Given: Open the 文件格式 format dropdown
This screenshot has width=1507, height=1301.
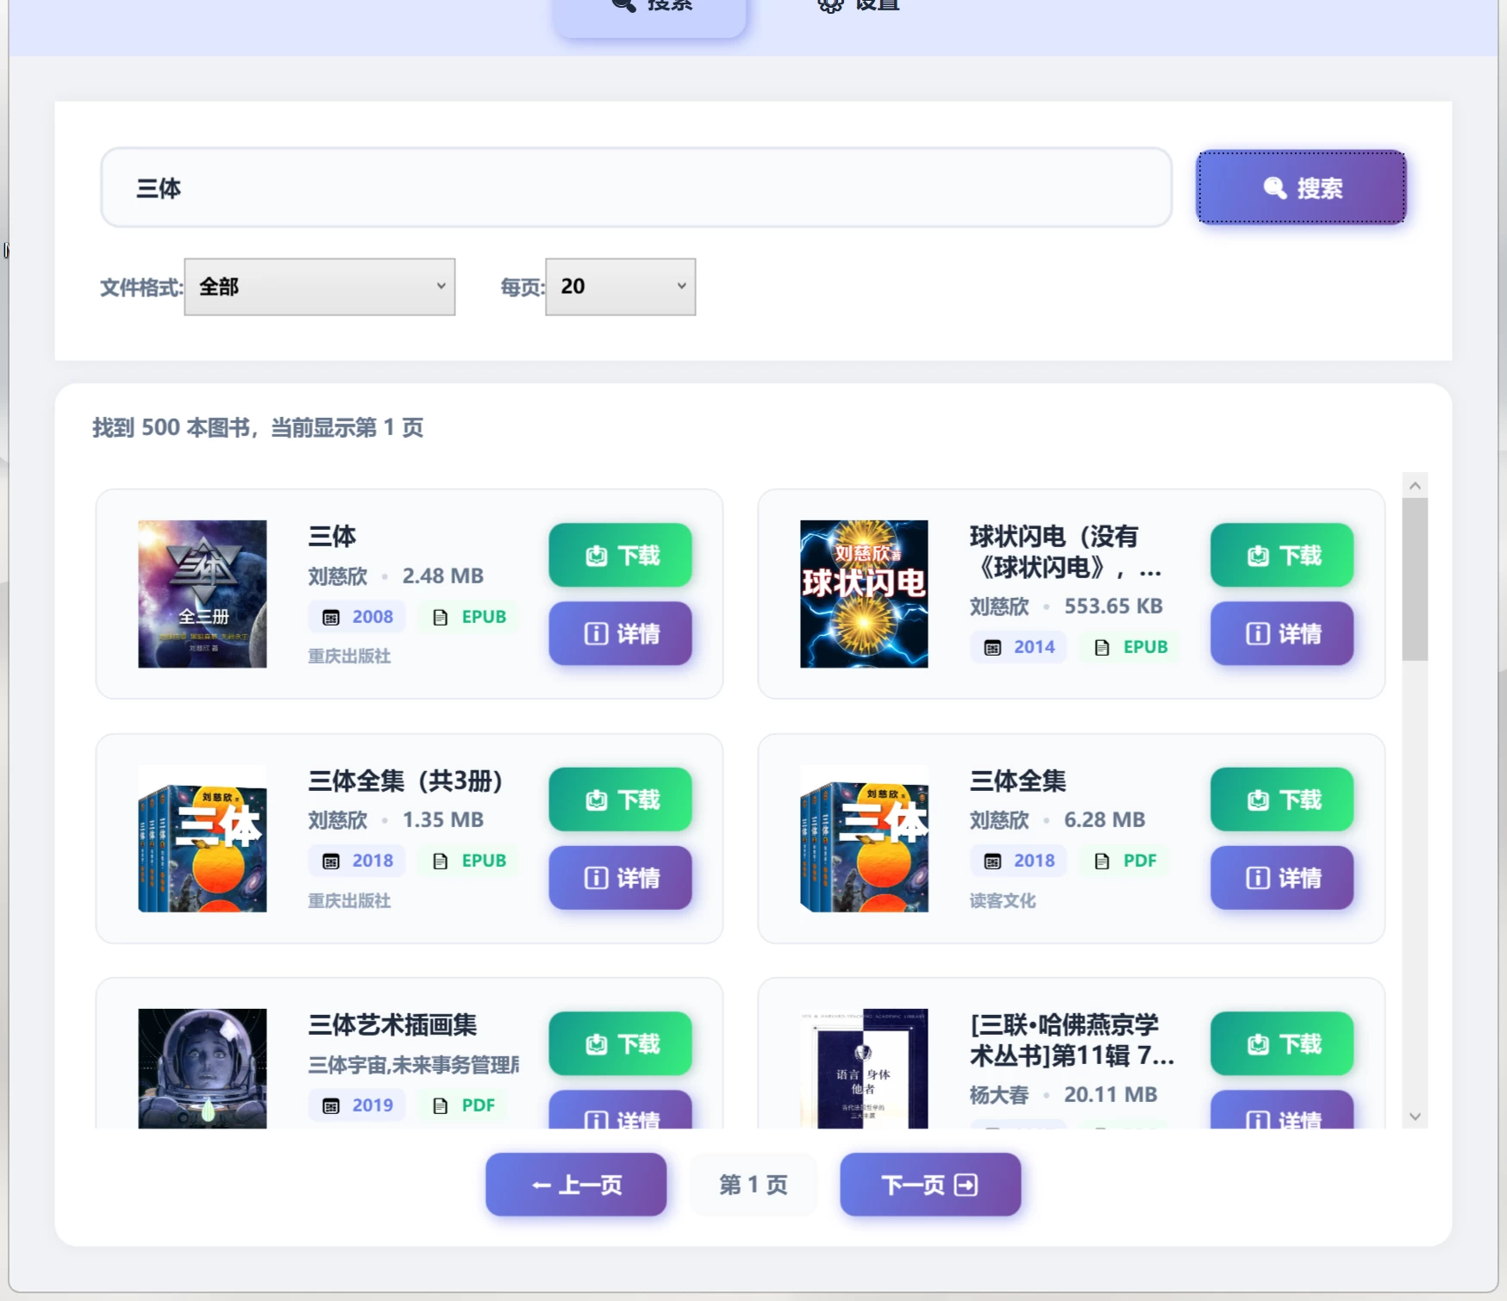Looking at the screenshot, I should (319, 287).
